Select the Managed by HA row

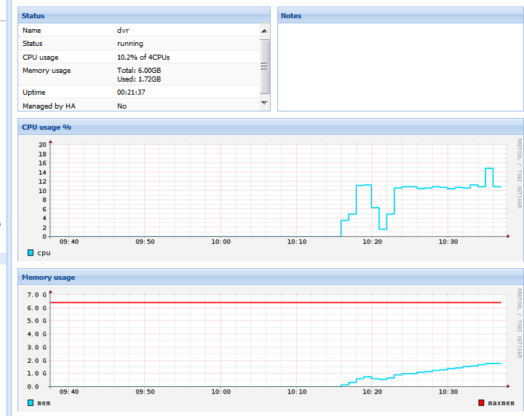coord(139,106)
